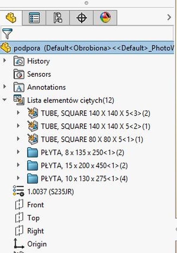Select the Top plane icon
Viewport: 177px width, 253px height.
point(19,218)
